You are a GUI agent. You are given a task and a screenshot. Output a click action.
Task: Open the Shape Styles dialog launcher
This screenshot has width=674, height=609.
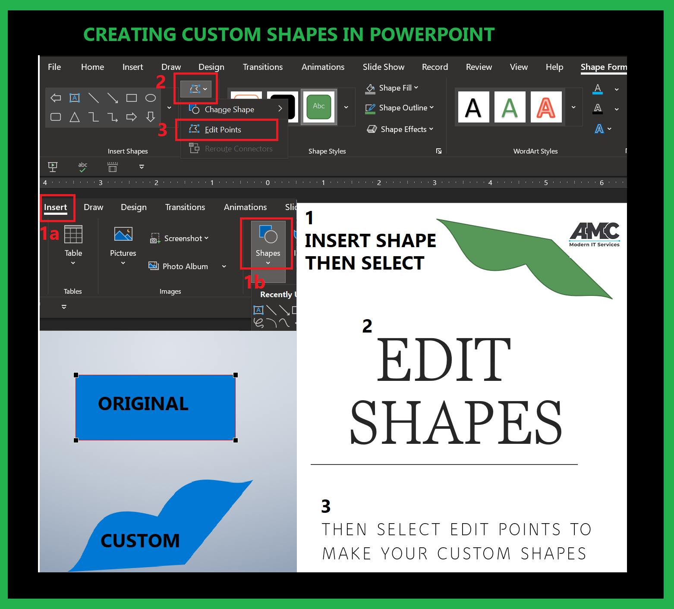[x=439, y=151]
